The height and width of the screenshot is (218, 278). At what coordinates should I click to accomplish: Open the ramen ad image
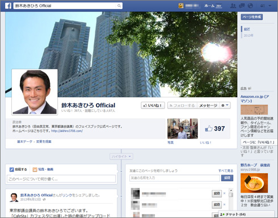tap(254, 183)
